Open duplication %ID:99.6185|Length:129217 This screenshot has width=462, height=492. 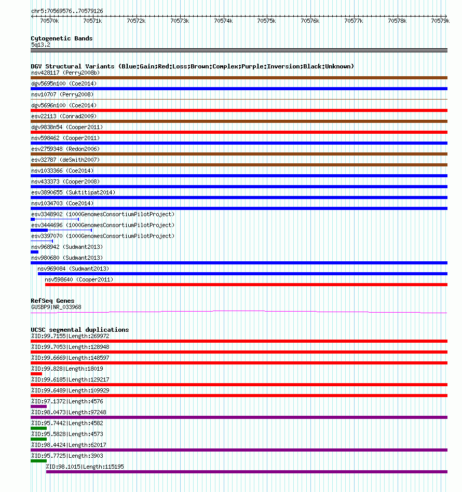point(70,379)
